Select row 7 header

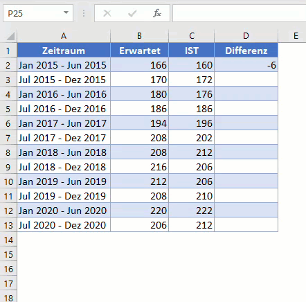(x=8, y=138)
